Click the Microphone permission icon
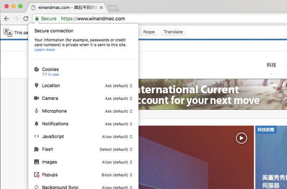The height and width of the screenshot is (189, 287). tap(37, 111)
